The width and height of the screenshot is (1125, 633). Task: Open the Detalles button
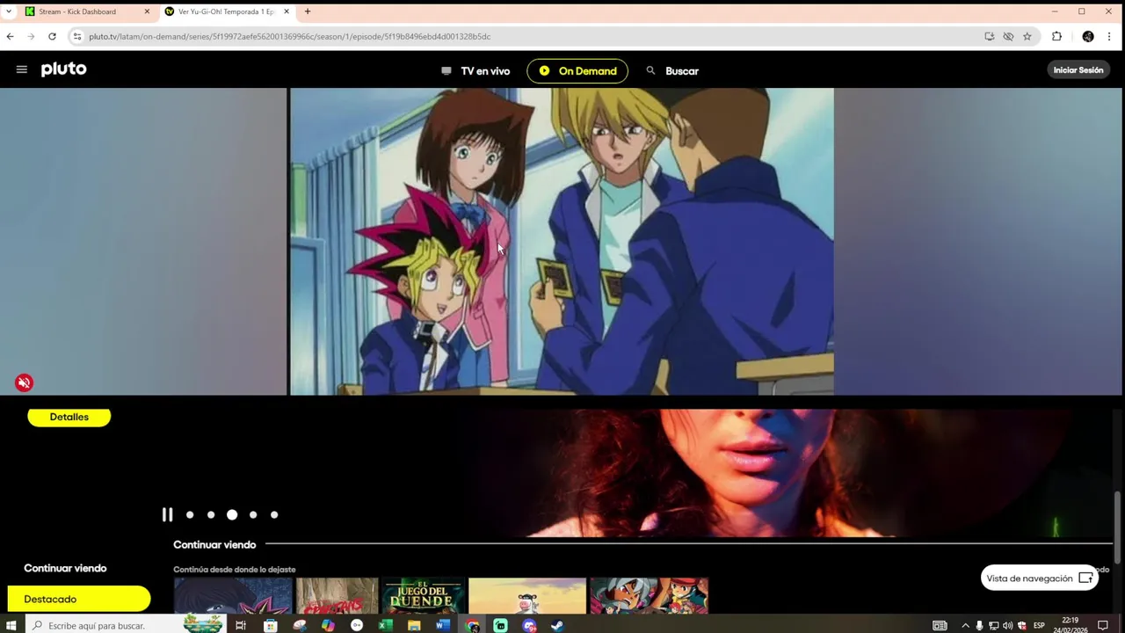[x=69, y=417]
